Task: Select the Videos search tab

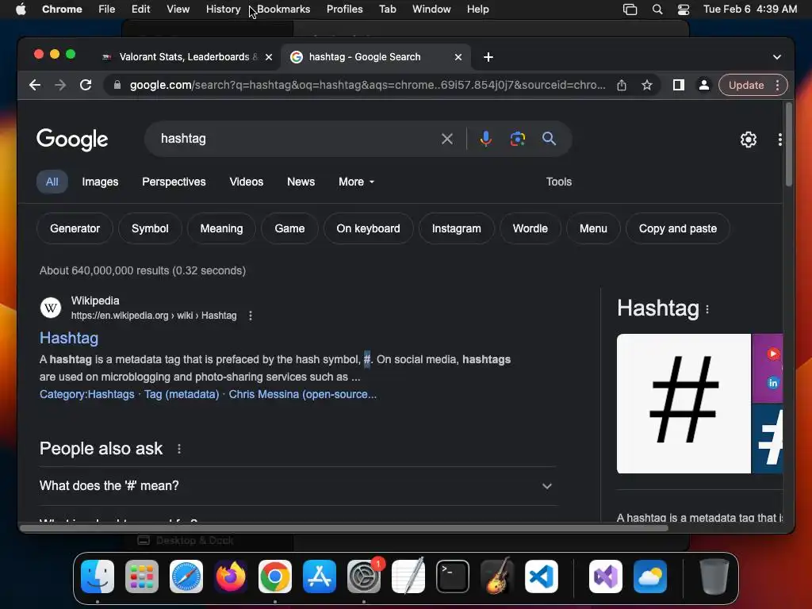Action: pyautogui.click(x=247, y=182)
